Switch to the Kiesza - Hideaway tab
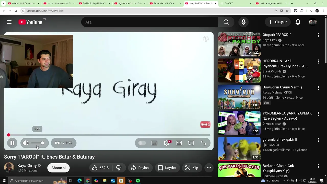The height and width of the screenshot is (184, 327). [x=59, y=3]
